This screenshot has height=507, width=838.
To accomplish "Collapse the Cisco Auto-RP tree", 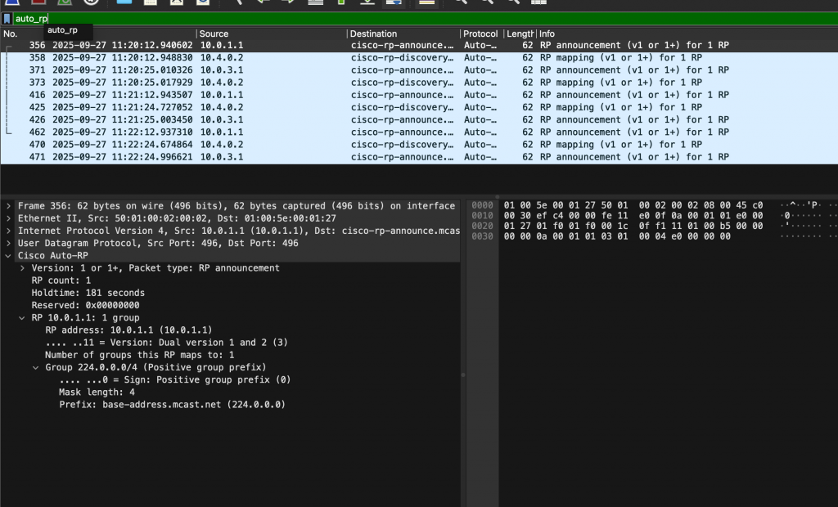I will [9, 256].
